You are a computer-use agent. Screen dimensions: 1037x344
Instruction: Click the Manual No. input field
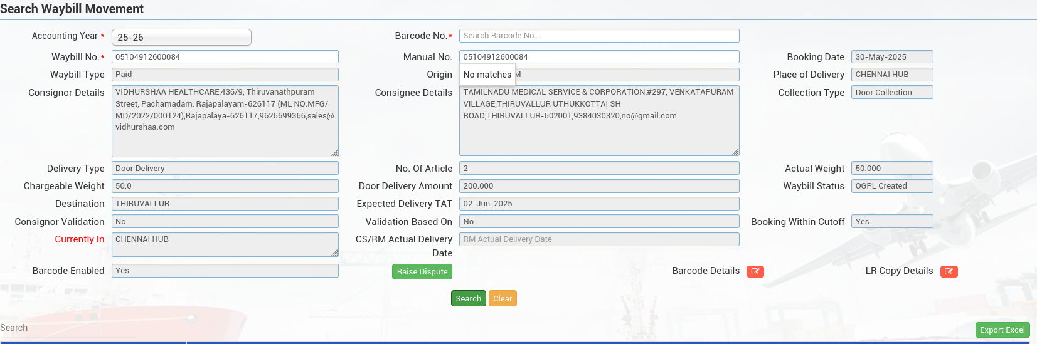pyautogui.click(x=598, y=57)
